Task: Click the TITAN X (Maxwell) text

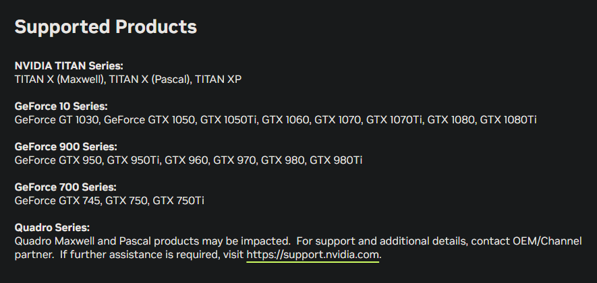Action: [x=59, y=80]
